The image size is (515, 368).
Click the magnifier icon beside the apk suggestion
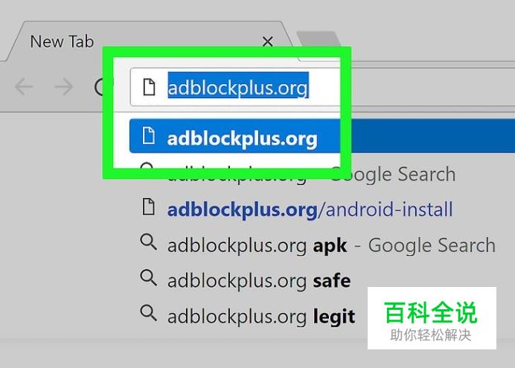pyautogui.click(x=148, y=242)
